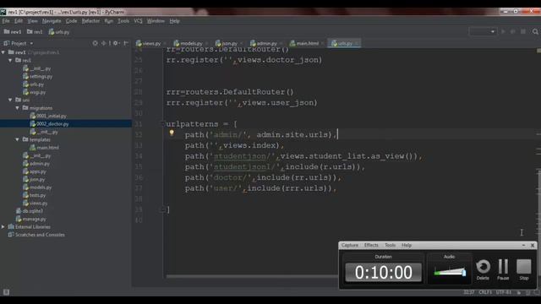Screen dimensions: 541x304
Task: Select main.html under templates
Action: [x=44, y=148]
